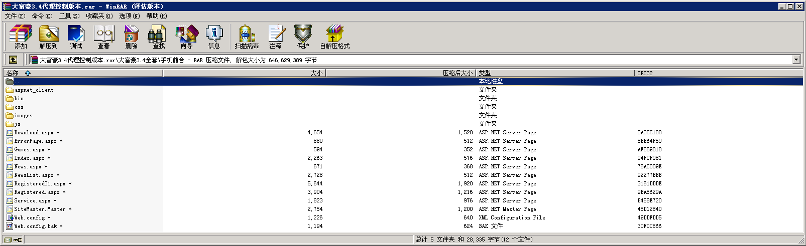Expand the archive path dropdown arrow

(x=796, y=60)
